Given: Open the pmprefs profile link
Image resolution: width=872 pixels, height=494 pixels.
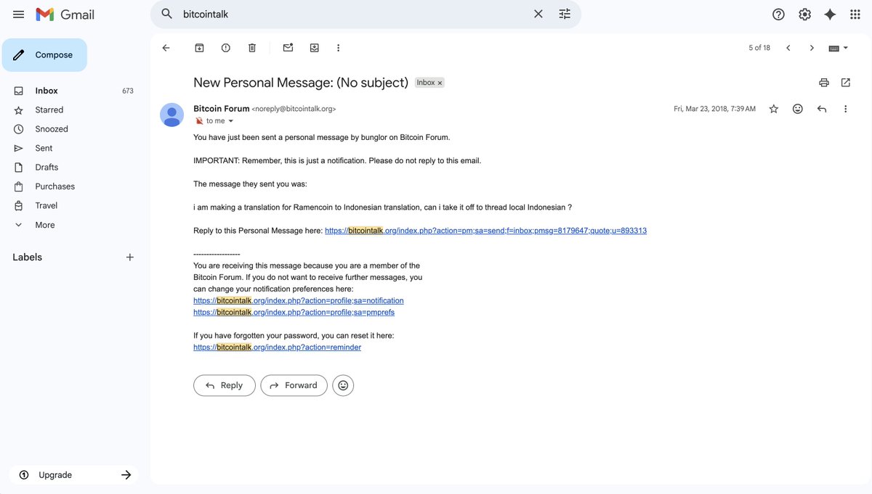Looking at the screenshot, I should tap(294, 312).
